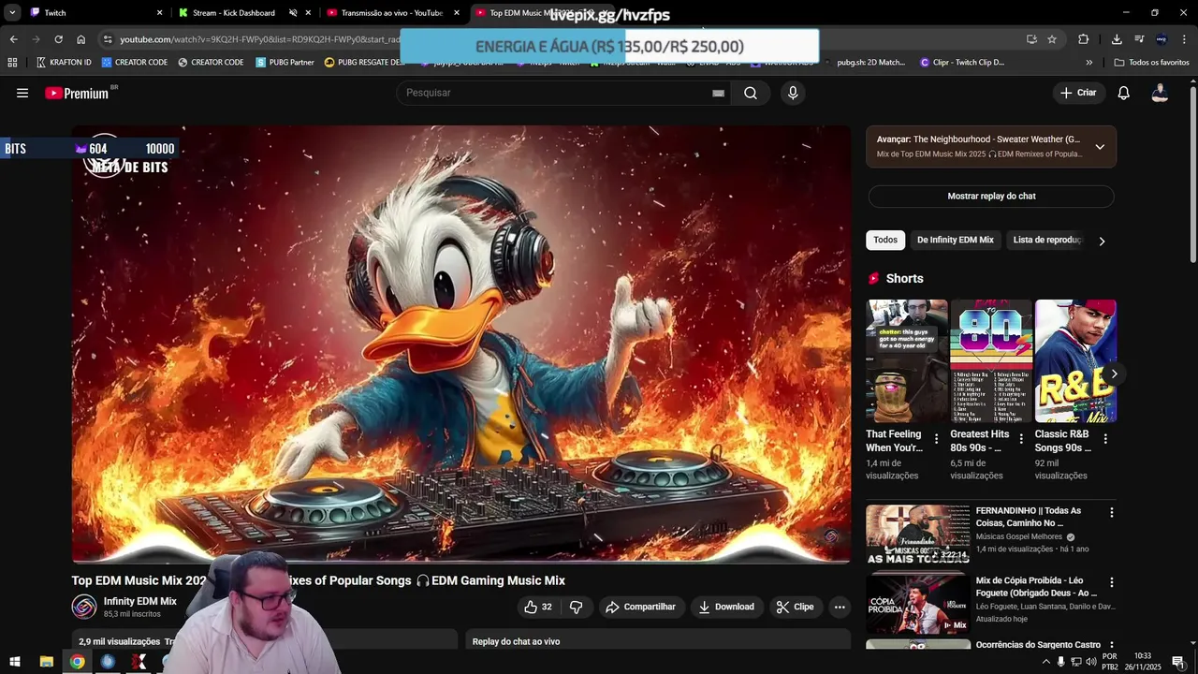
Task: Open Chrome extensions puzzle icon
Action: pos(1083,39)
